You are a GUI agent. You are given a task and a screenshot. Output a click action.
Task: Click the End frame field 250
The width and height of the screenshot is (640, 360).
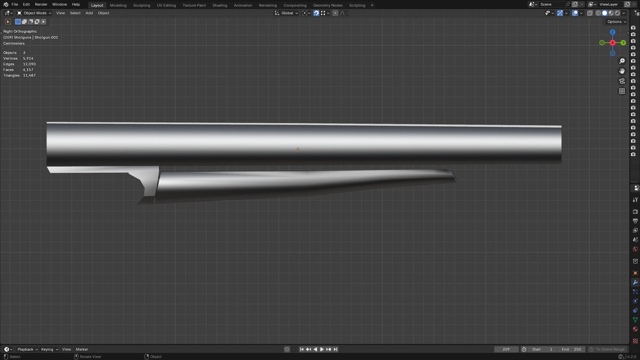(x=572, y=349)
